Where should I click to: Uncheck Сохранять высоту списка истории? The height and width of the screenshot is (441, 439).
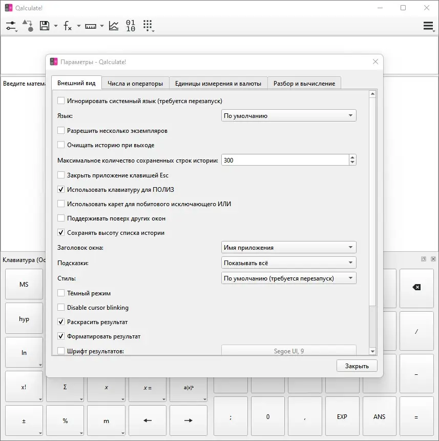pos(60,233)
